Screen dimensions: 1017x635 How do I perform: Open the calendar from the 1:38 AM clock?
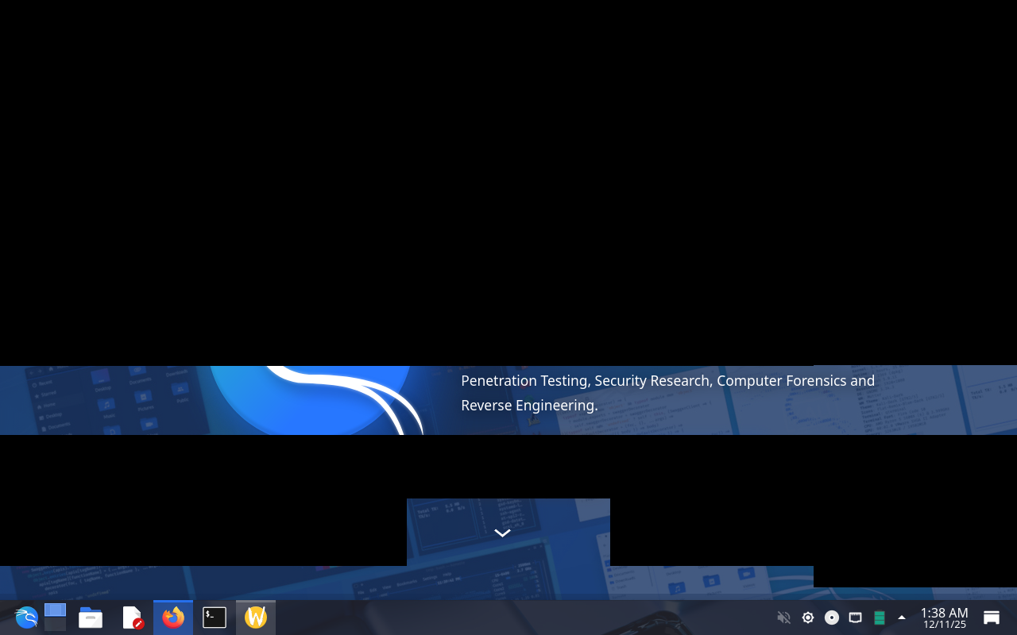pyautogui.click(x=944, y=618)
